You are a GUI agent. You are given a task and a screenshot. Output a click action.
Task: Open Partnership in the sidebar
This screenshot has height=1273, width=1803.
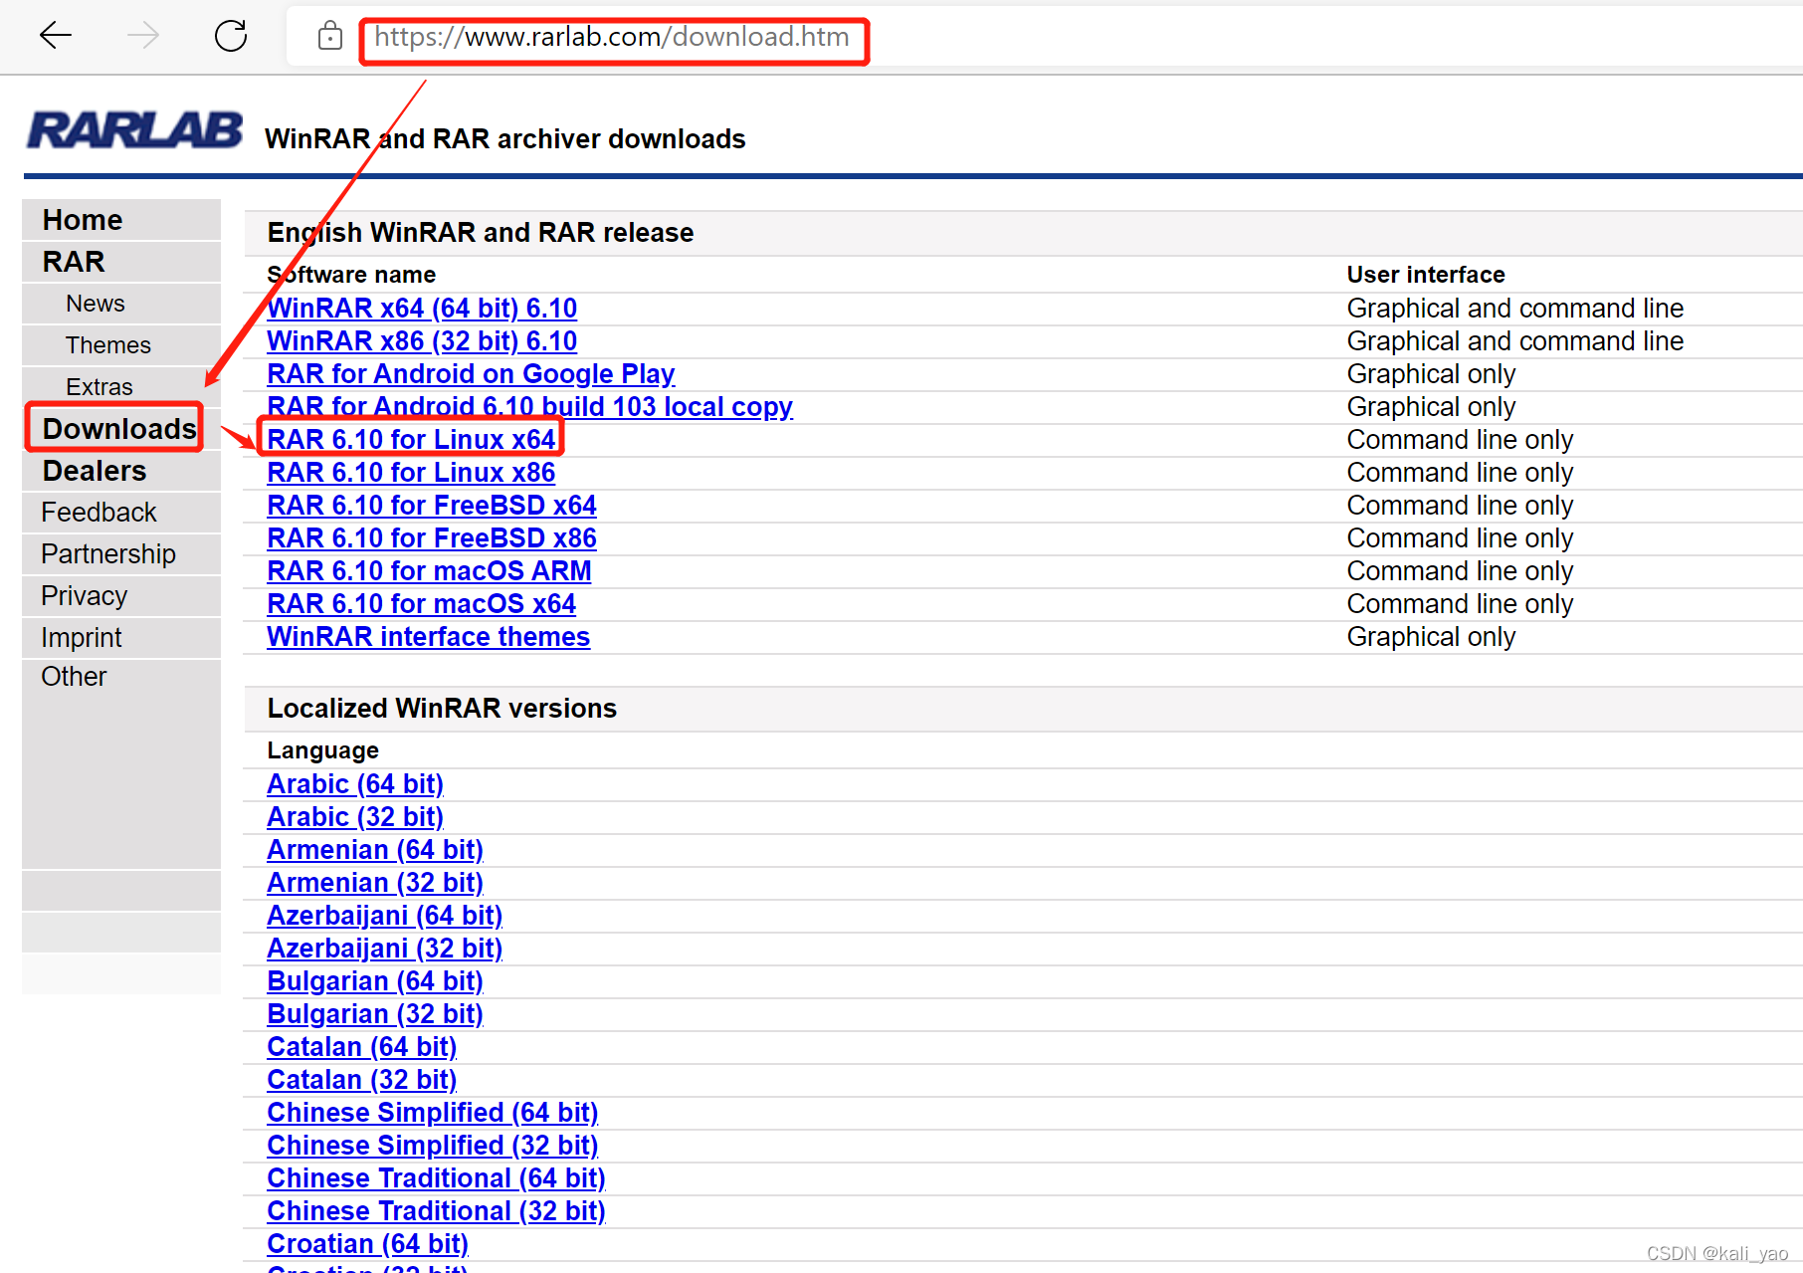pyautogui.click(x=108, y=554)
